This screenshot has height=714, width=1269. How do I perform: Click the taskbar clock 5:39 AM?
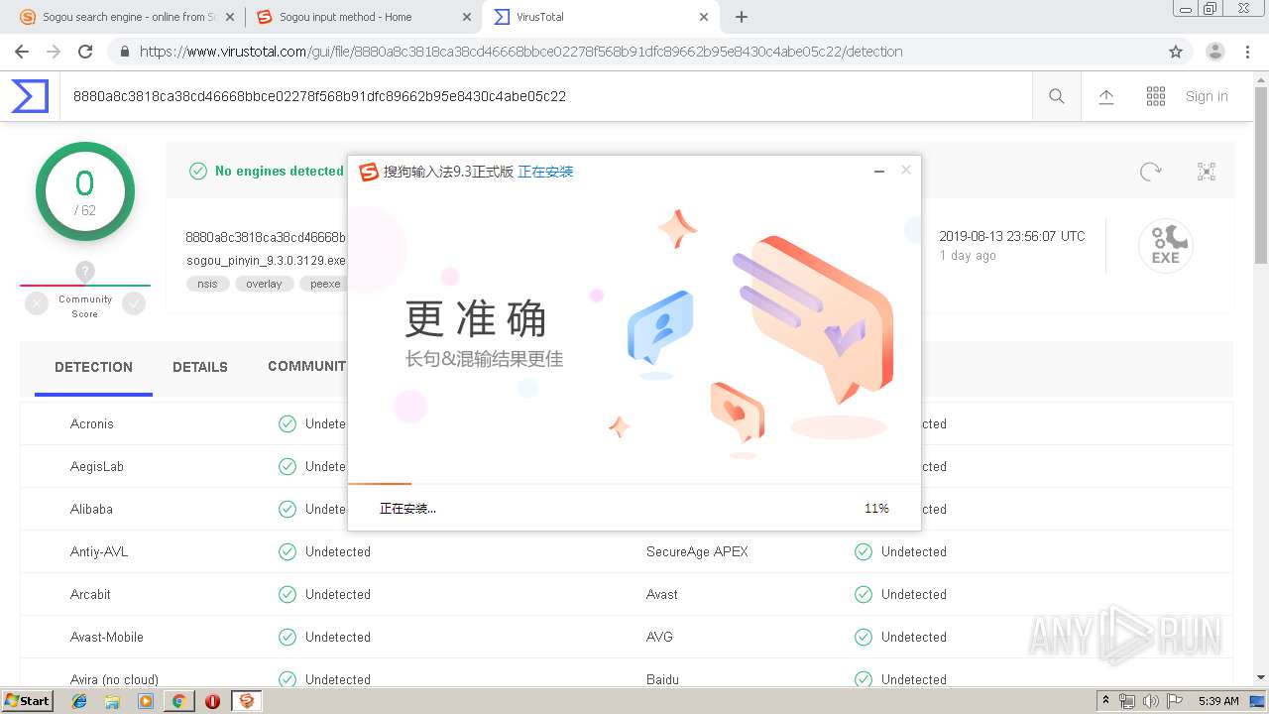click(x=1218, y=700)
